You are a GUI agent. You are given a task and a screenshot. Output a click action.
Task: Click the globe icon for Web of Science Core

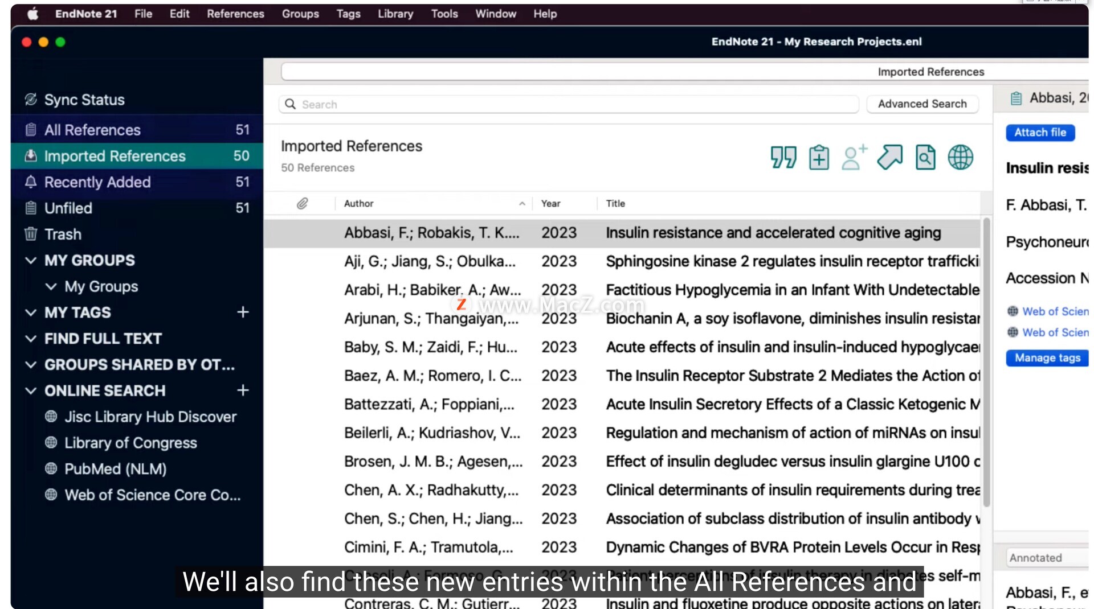(51, 495)
